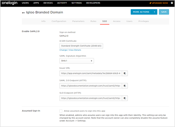
Task: Switch to the Parameters tab
Action: click(78, 21)
